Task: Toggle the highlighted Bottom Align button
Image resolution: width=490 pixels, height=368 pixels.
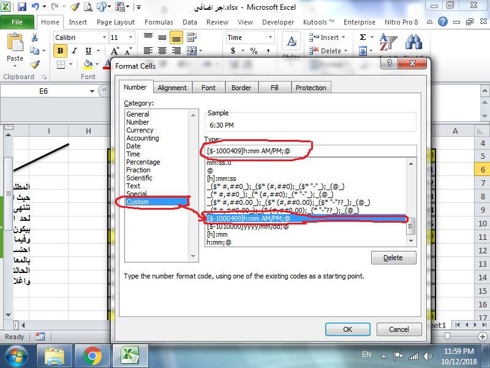Action: pos(176,37)
